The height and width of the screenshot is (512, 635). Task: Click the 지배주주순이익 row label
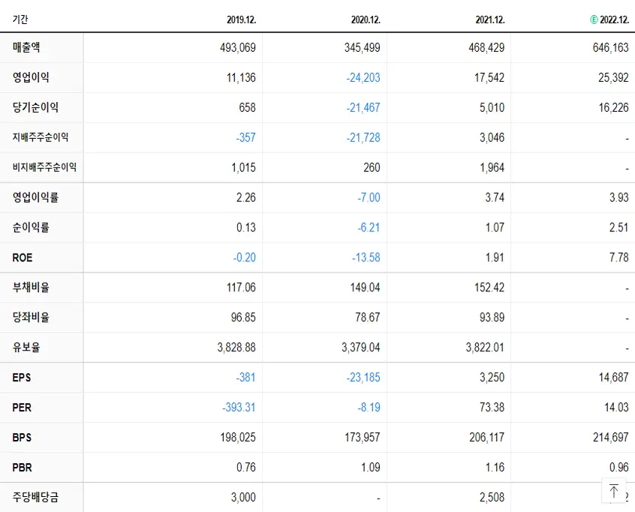(40, 137)
